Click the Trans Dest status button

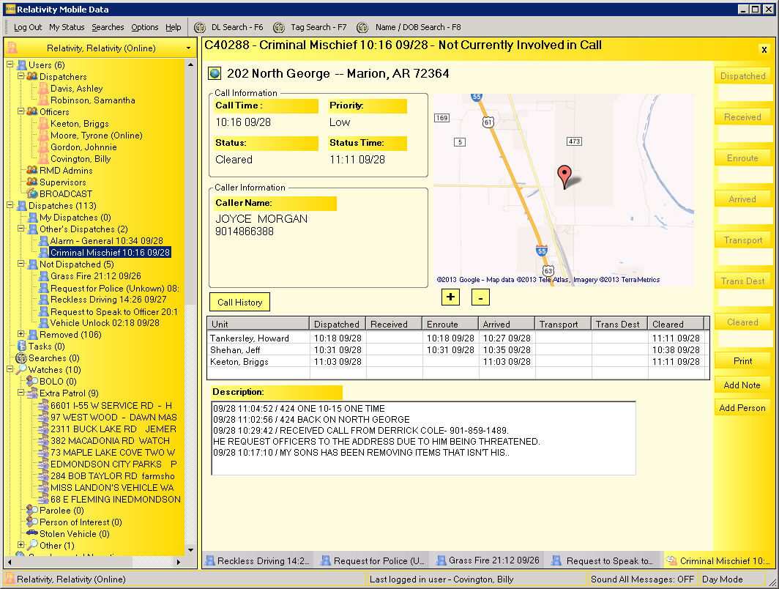[x=742, y=281]
